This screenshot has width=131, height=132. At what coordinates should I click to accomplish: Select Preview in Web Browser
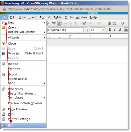pos(23,103)
